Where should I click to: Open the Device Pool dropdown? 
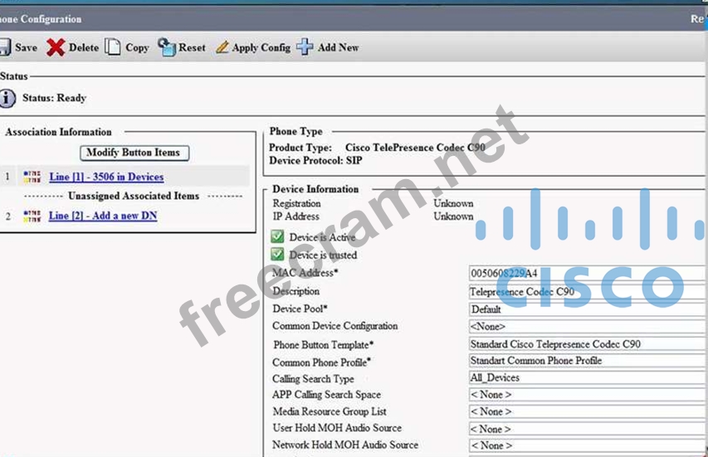coord(587,309)
